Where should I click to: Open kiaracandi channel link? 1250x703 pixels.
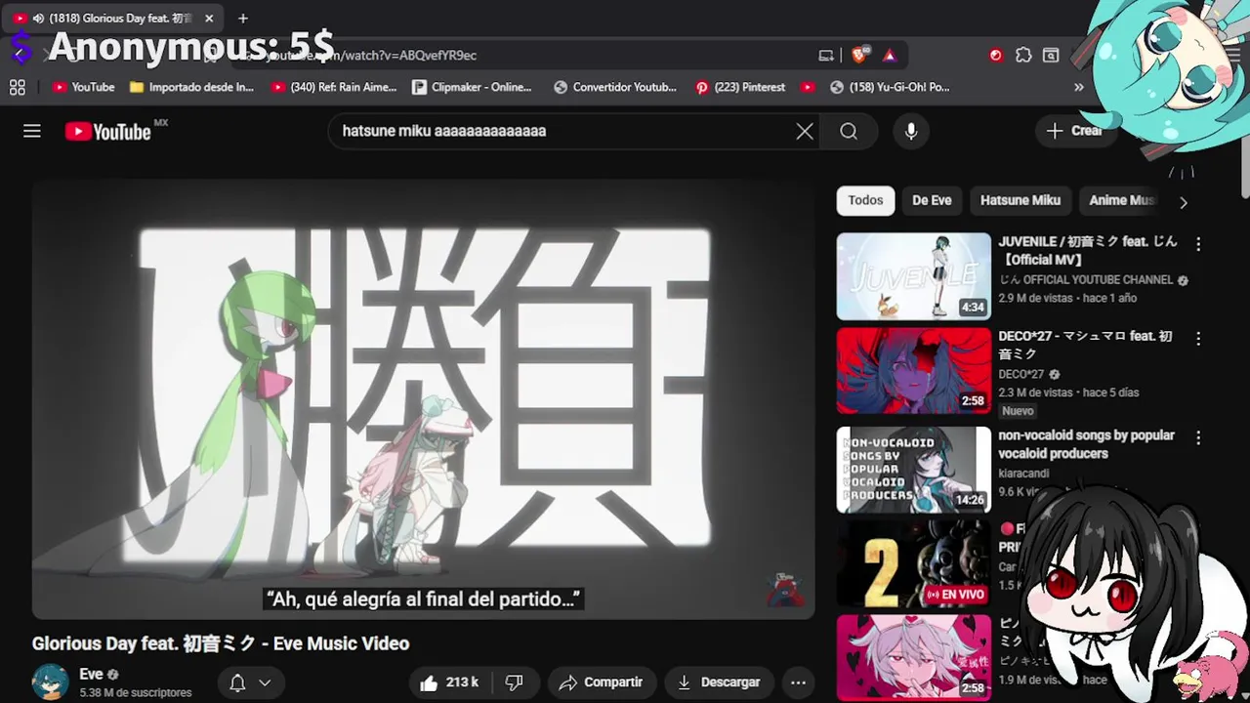1024,474
